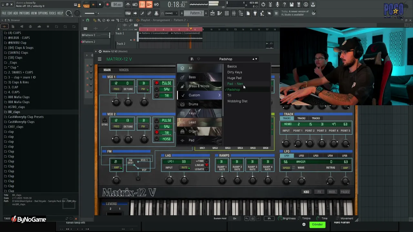
Task: Open the Playlist view icon
Action: pos(212,13)
